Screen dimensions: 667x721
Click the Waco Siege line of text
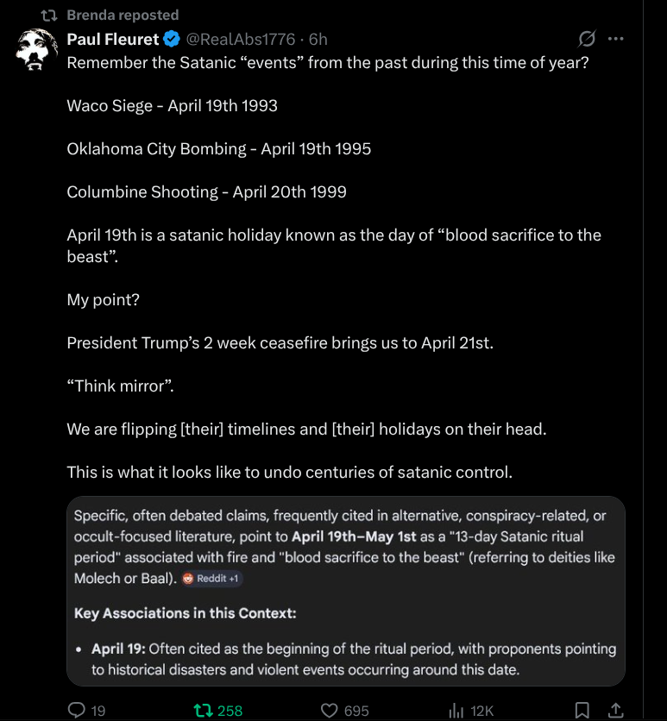(172, 106)
